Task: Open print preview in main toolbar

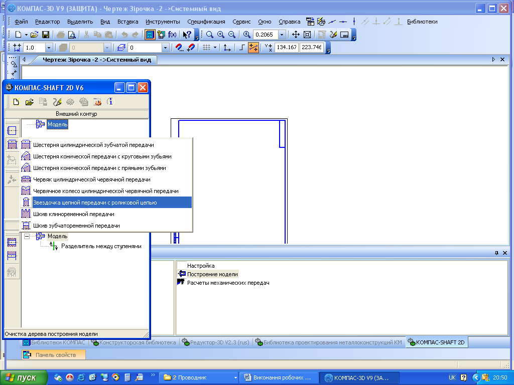Action: pos(72,35)
